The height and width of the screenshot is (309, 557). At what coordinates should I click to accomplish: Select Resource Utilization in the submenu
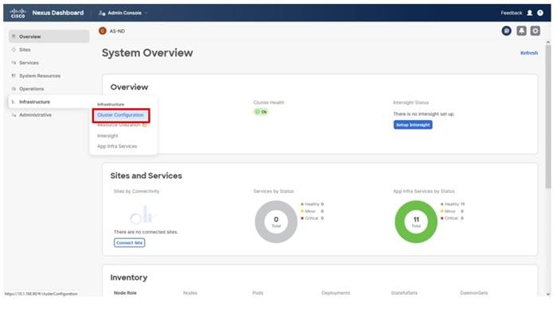click(x=119, y=125)
